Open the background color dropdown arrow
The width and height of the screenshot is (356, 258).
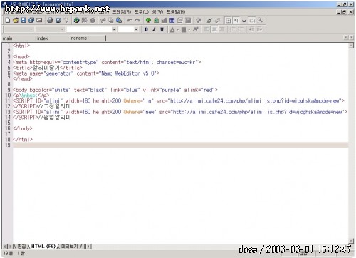pos(189,29)
